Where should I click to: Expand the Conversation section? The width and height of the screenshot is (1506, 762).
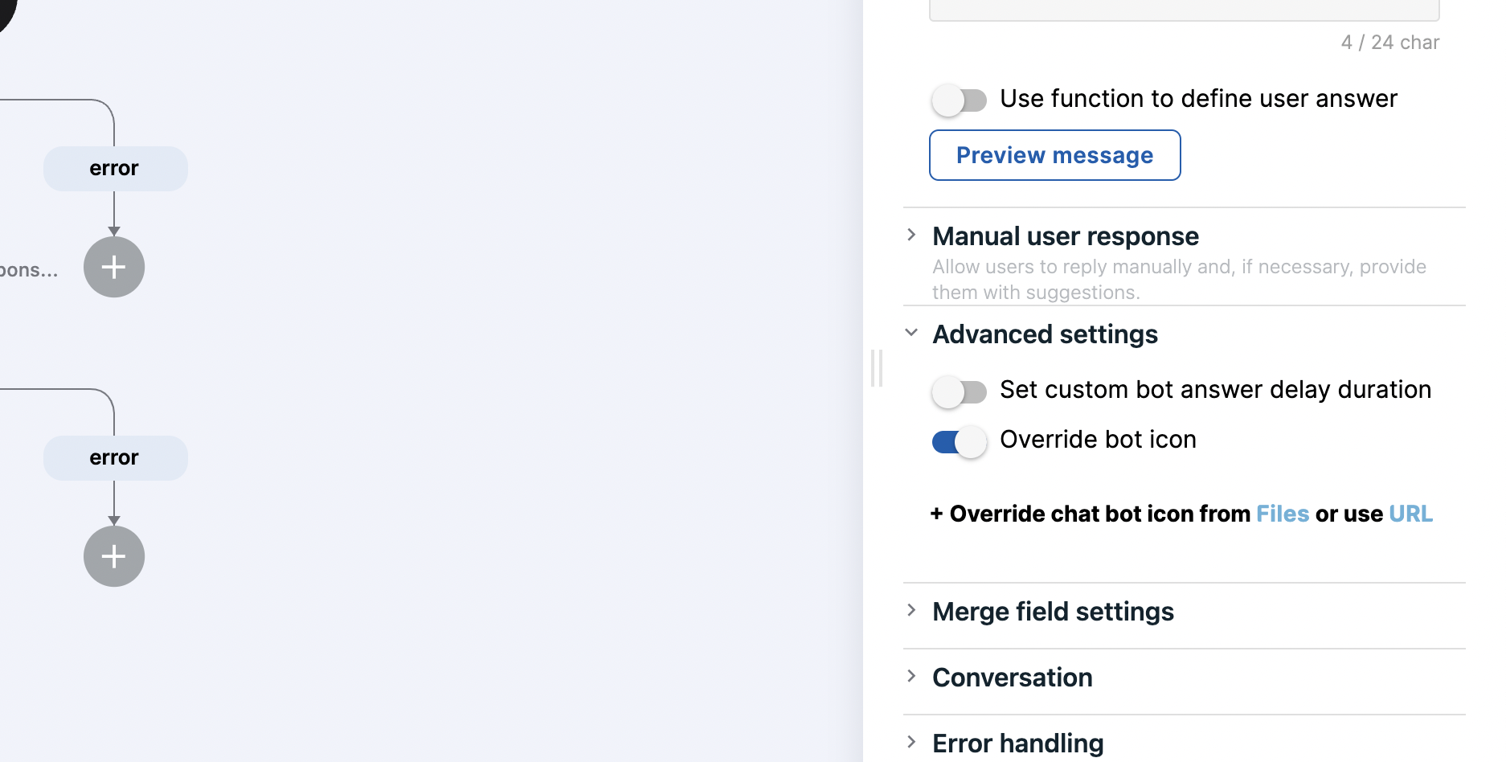tap(911, 676)
